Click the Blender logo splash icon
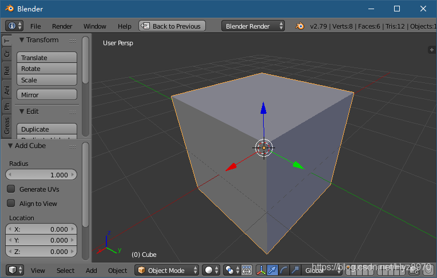The height and width of the screenshot is (278, 437). pyautogui.click(x=300, y=26)
